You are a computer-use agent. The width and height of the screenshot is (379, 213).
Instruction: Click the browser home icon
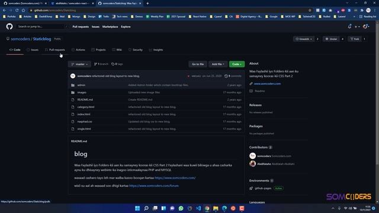[23, 11]
